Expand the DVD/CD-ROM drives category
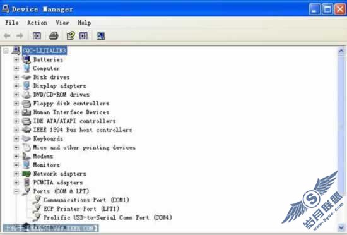 16,95
